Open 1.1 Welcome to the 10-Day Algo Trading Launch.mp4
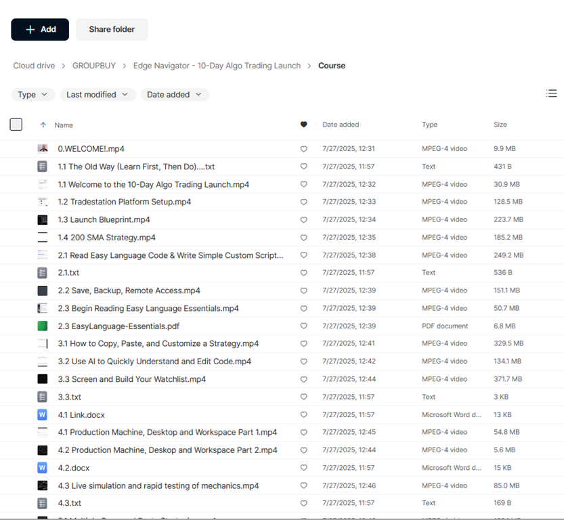564x520 pixels. (154, 184)
